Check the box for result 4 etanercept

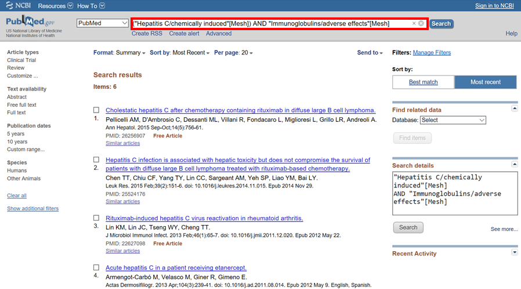[96, 268]
